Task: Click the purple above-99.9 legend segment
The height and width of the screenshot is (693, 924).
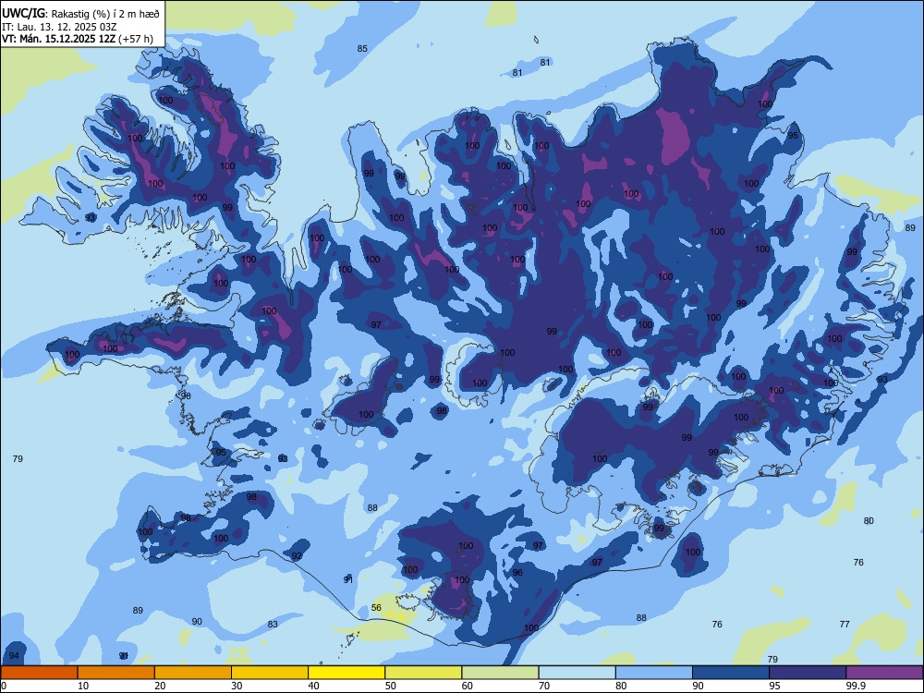Action: [884, 673]
